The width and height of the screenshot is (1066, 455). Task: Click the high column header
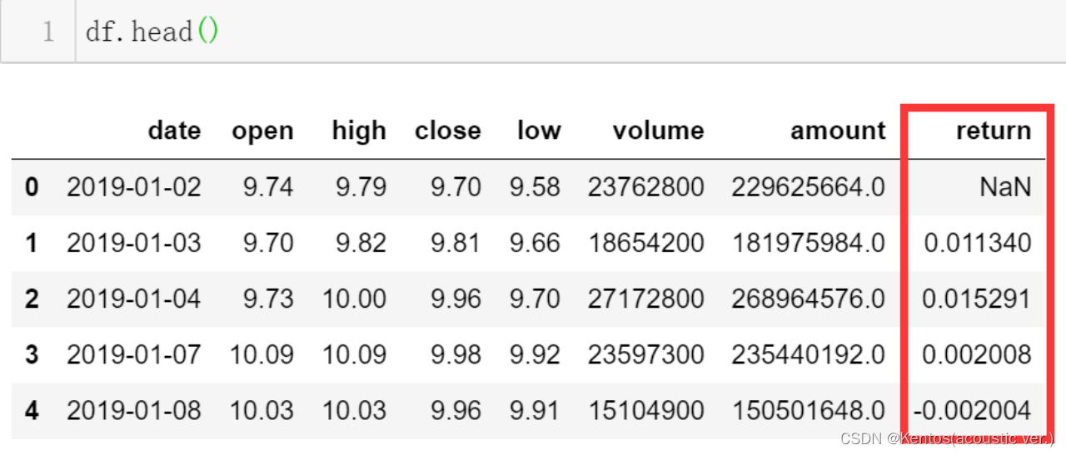pyautogui.click(x=359, y=131)
